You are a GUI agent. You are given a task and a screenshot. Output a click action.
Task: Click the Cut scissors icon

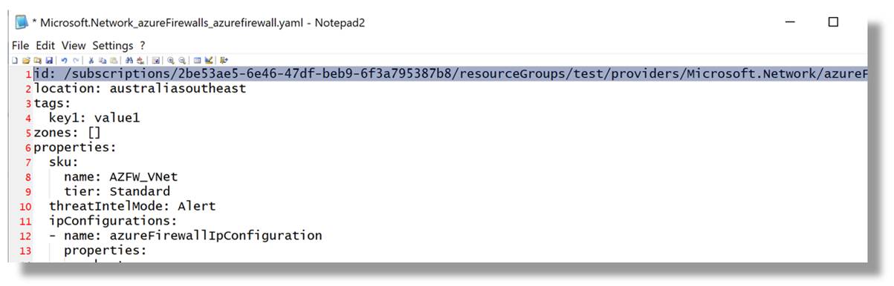click(x=91, y=60)
